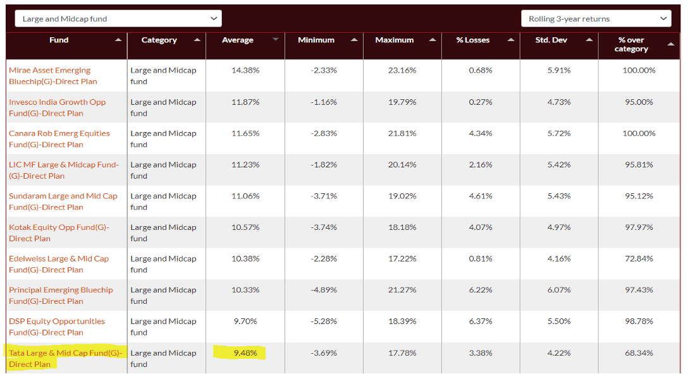Select LIC MF average value 11.23%
Viewport: 688px width, 379px height.
point(245,164)
